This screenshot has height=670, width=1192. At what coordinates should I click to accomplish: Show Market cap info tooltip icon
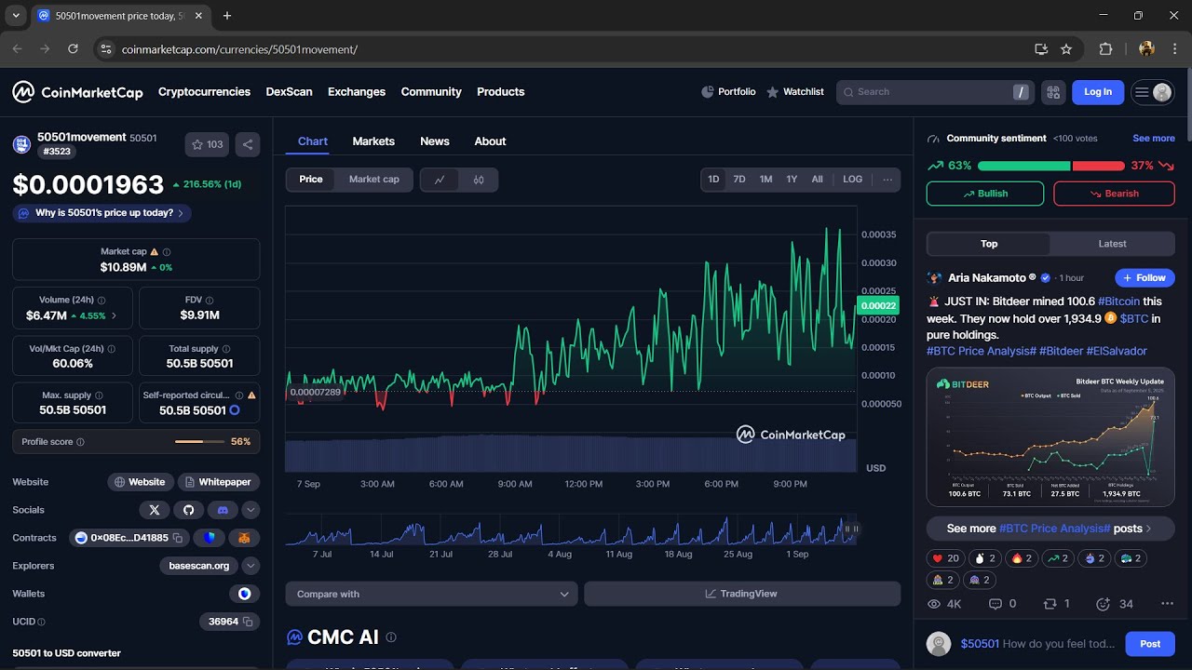(167, 252)
